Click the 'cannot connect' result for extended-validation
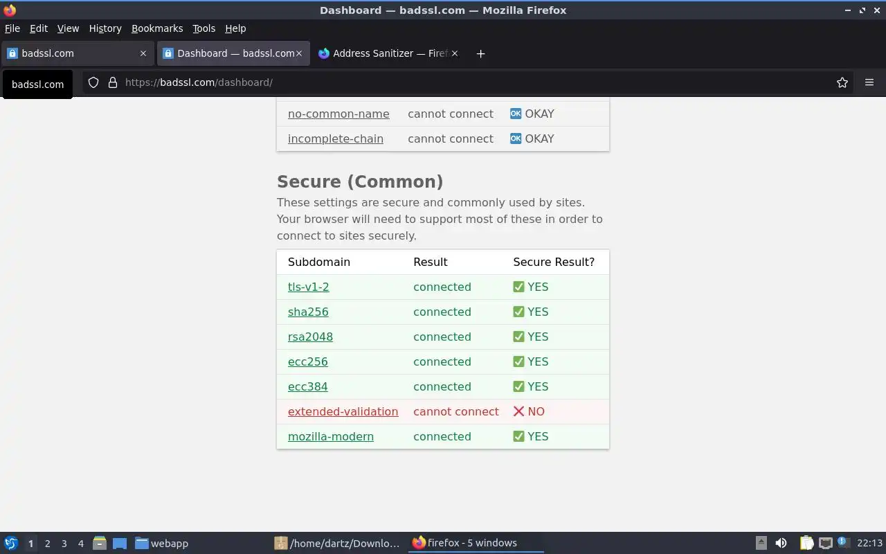886x554 pixels. 456,411
